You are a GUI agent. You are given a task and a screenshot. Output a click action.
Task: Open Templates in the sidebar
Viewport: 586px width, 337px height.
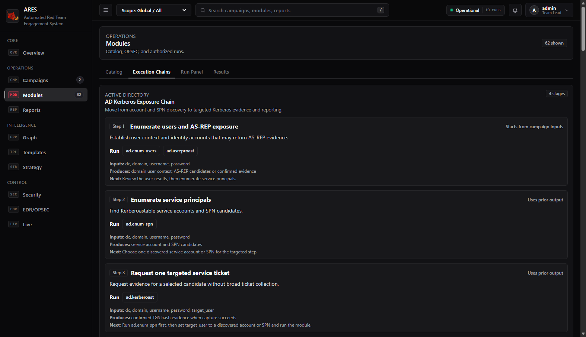46,152
